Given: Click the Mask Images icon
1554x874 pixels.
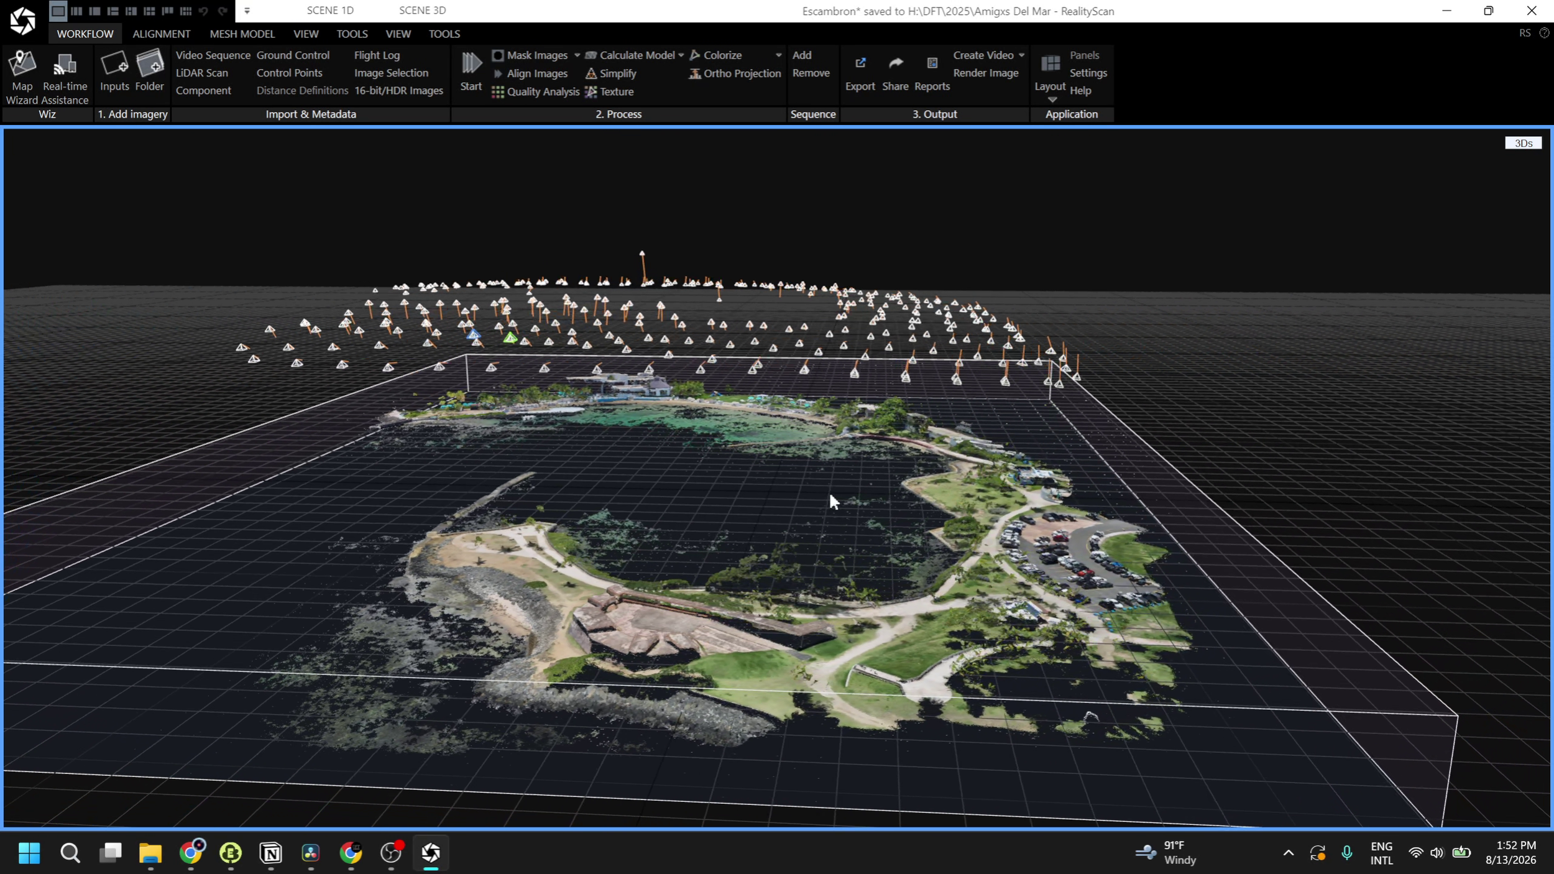Looking at the screenshot, I should point(498,55).
